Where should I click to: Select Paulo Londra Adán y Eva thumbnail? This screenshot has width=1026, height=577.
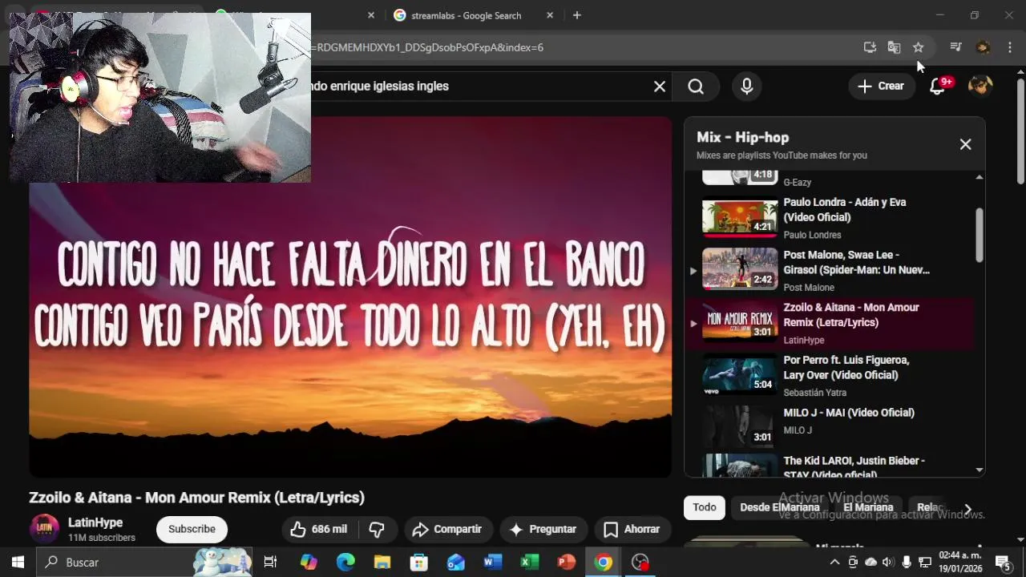(740, 217)
